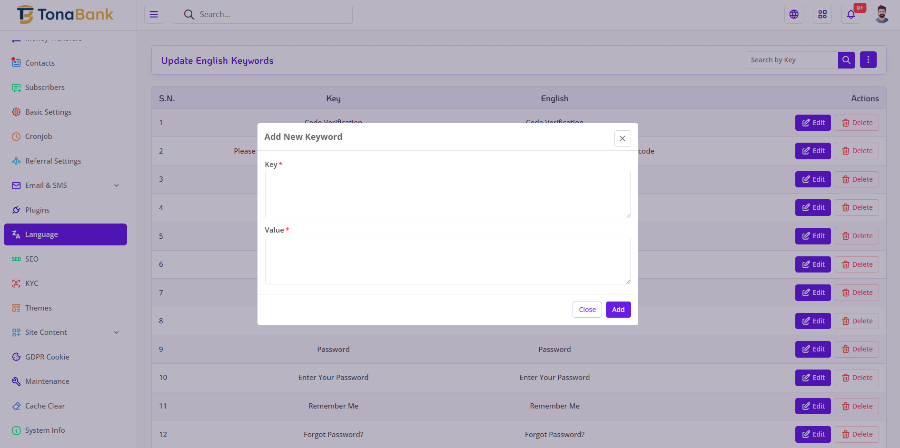This screenshot has height=448, width=900.
Task: Click the hamburger menu toggle icon
Action: click(154, 14)
